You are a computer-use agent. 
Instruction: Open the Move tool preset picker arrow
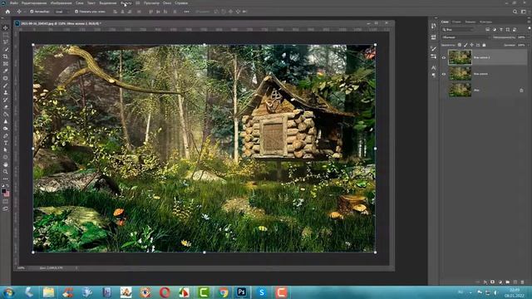(24, 12)
